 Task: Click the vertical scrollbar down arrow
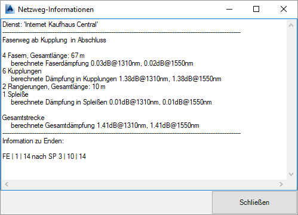(x=291, y=174)
